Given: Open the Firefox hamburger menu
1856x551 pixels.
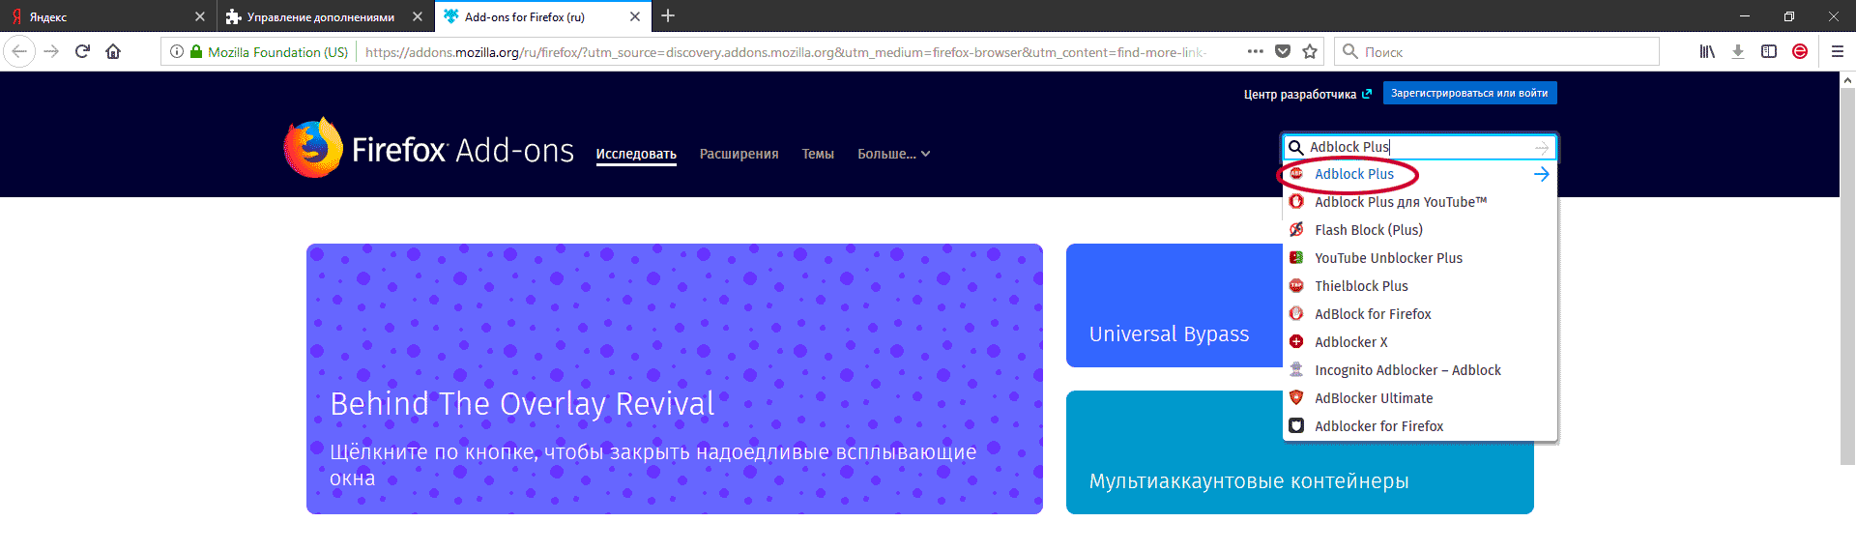Looking at the screenshot, I should [x=1838, y=52].
